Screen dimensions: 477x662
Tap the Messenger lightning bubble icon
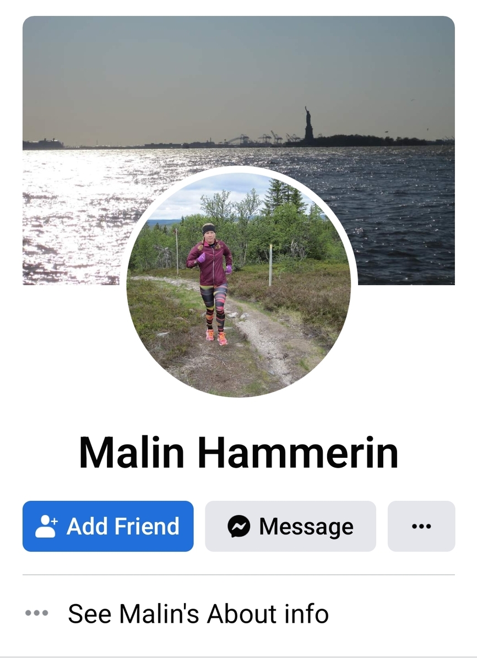pyautogui.click(x=238, y=526)
